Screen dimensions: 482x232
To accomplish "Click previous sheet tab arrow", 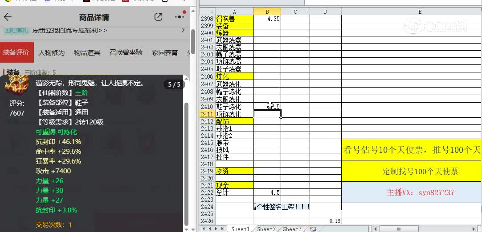I will tap(210, 229).
